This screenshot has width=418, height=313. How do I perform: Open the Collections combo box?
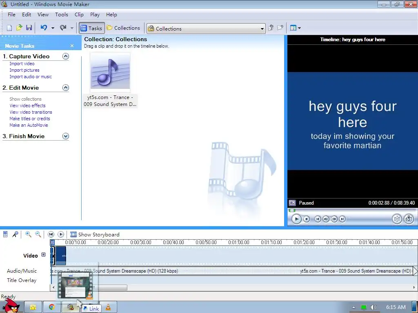(206, 29)
